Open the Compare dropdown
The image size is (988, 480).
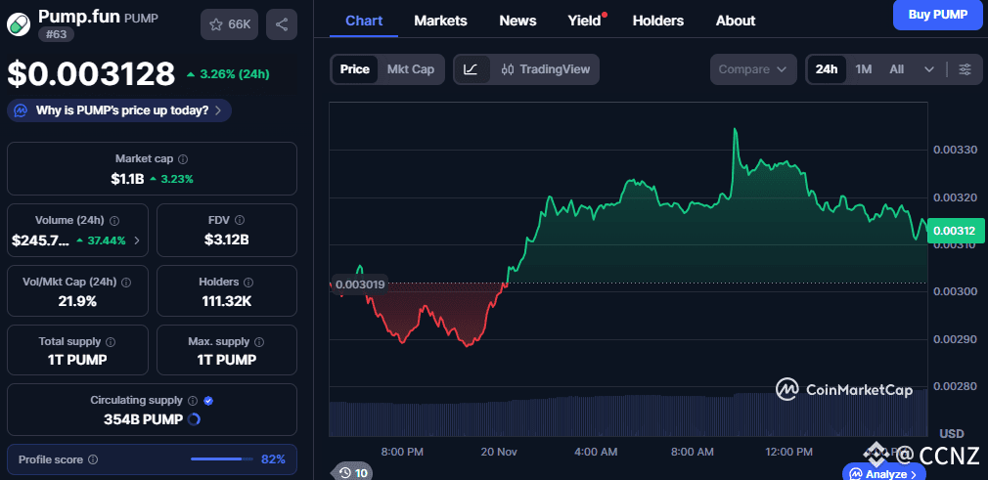point(752,69)
